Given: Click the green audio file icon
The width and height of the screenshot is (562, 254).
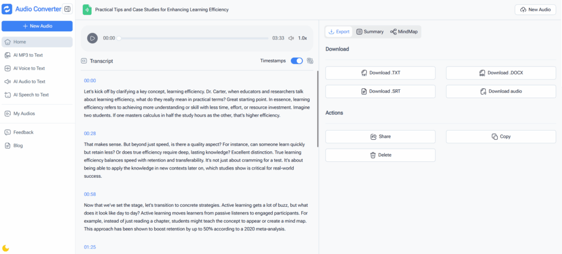Looking at the screenshot, I should [87, 10].
